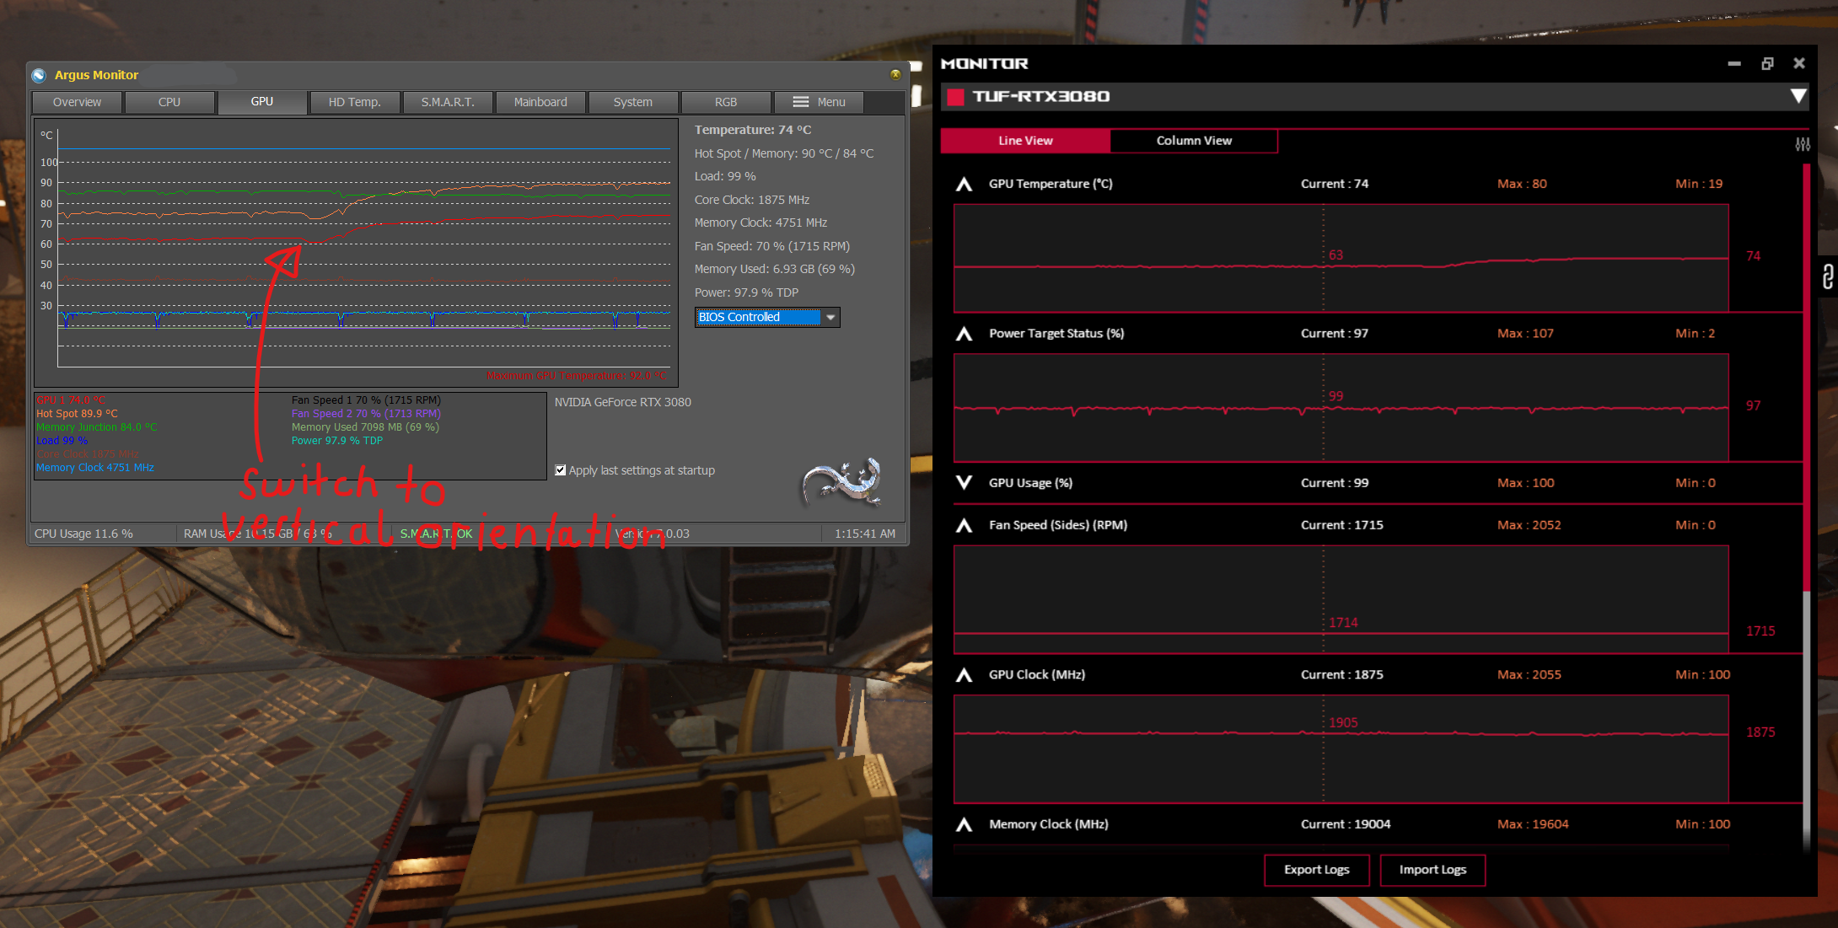The width and height of the screenshot is (1838, 928).
Task: Open the hamburger Menu in Argus Monitor
Action: pos(819,102)
